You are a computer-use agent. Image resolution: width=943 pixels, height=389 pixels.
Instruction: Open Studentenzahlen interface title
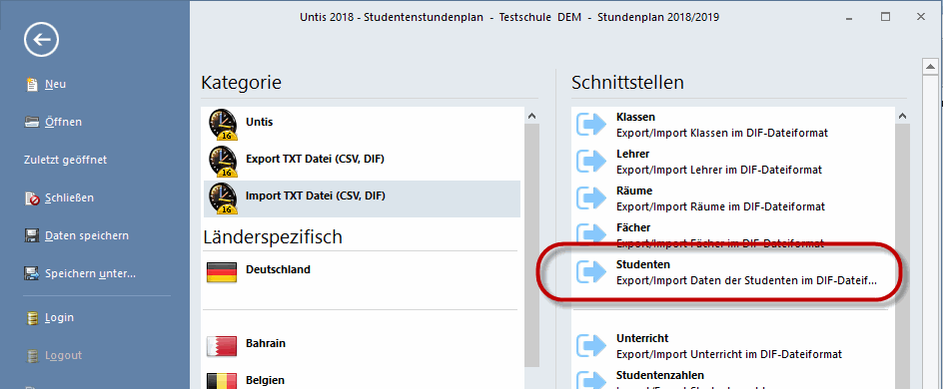pos(660,376)
